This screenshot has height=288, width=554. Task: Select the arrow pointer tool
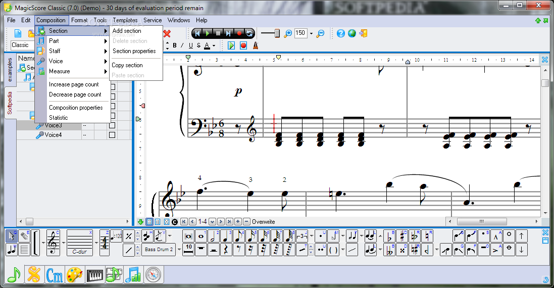[12, 236]
